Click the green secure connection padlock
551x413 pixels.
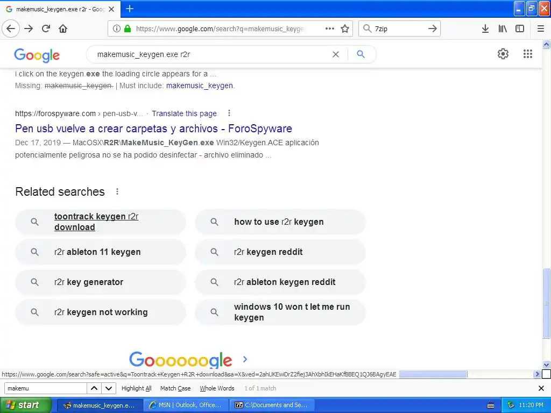click(128, 29)
